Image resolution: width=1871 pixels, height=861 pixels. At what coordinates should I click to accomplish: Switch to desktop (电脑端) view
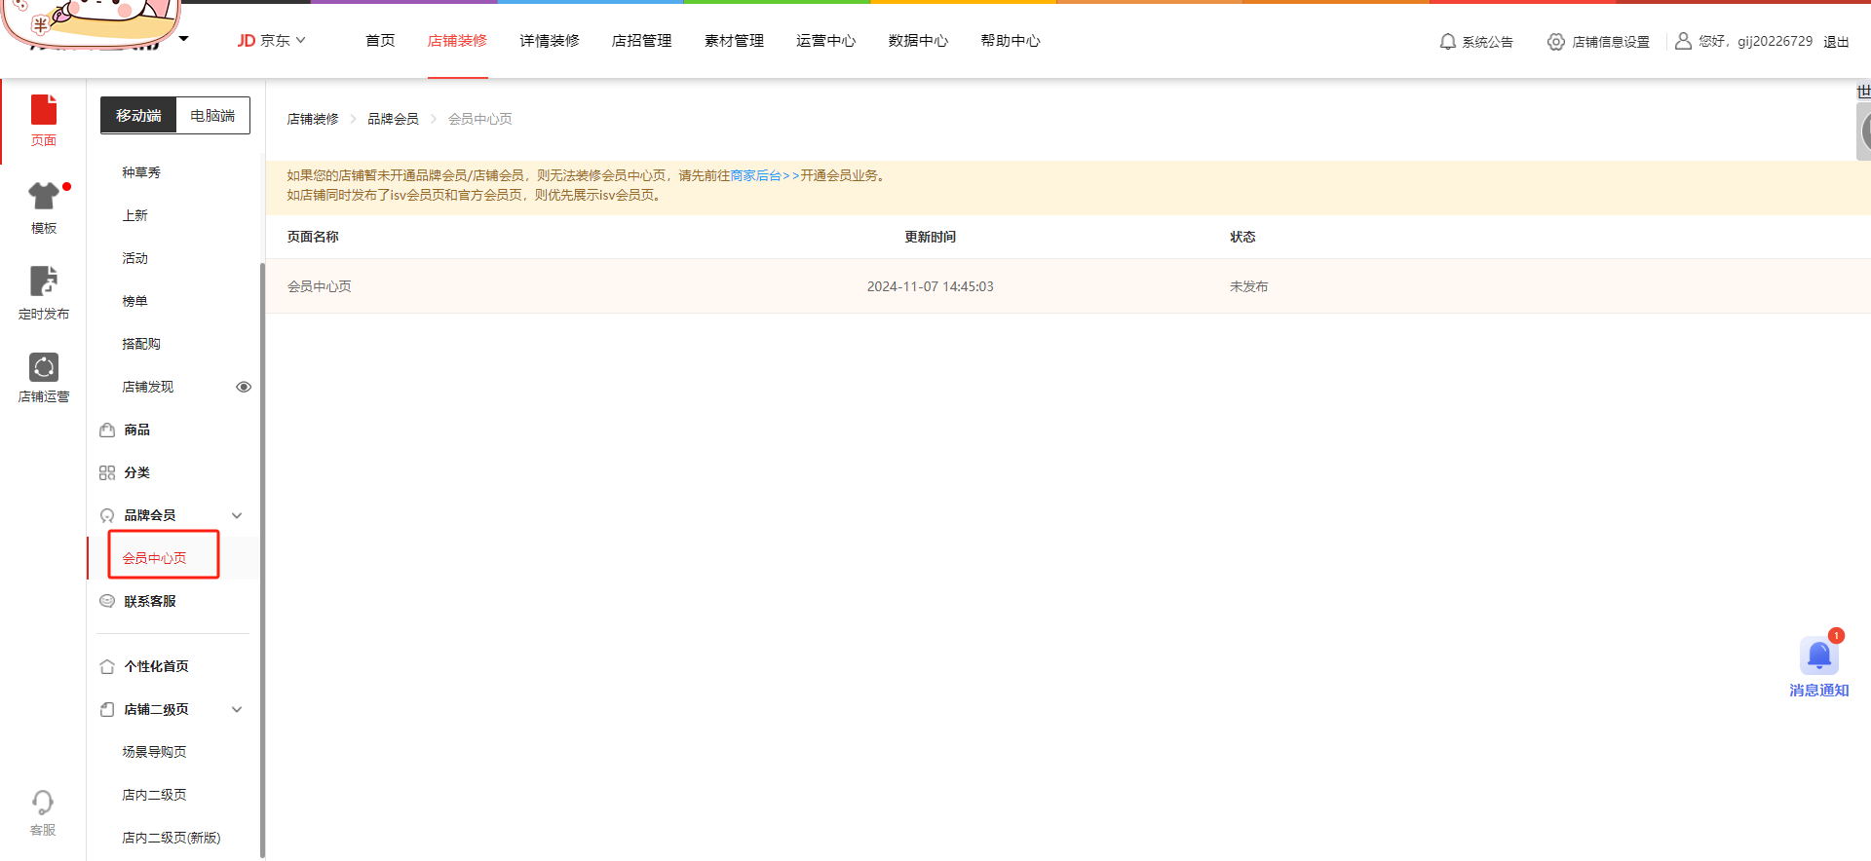212,115
